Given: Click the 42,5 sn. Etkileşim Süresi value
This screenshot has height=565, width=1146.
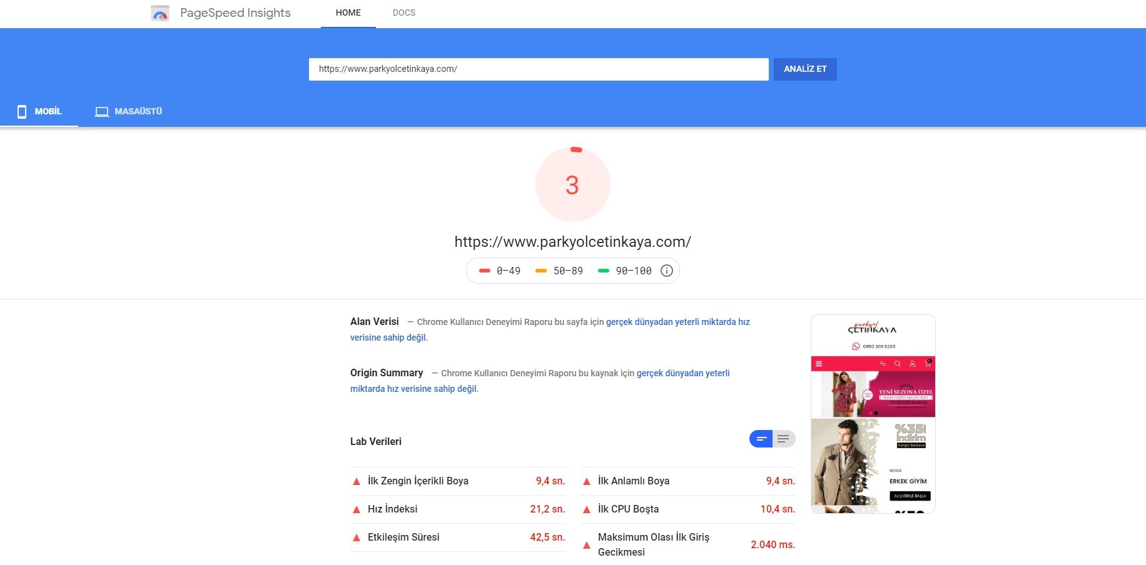Looking at the screenshot, I should (547, 537).
